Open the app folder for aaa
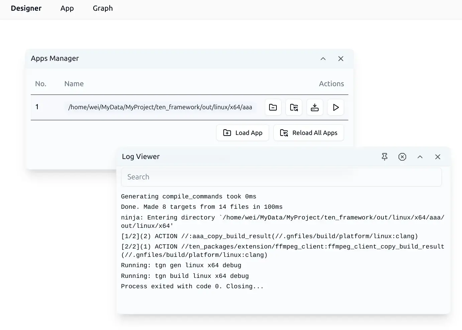 (x=273, y=107)
